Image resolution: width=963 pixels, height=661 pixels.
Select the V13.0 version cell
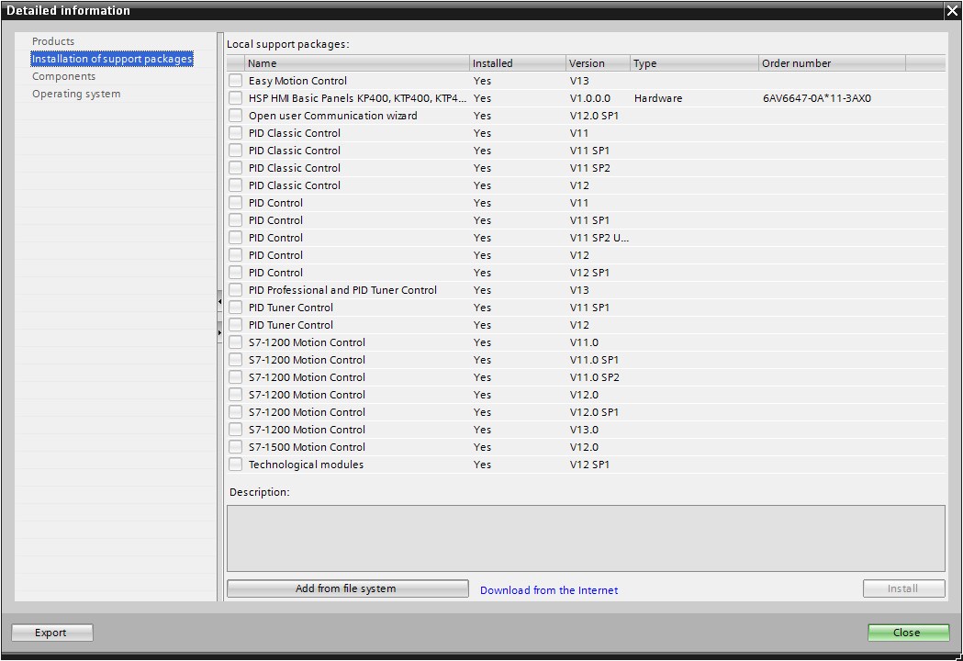584,430
